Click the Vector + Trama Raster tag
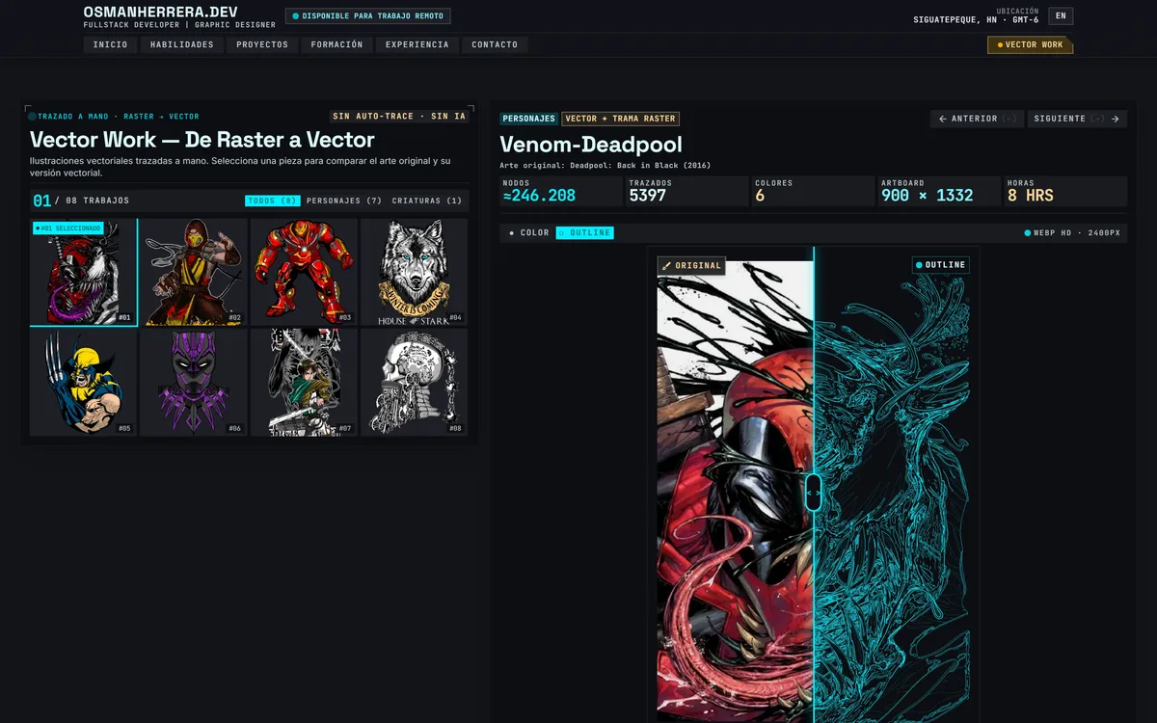 tap(621, 119)
